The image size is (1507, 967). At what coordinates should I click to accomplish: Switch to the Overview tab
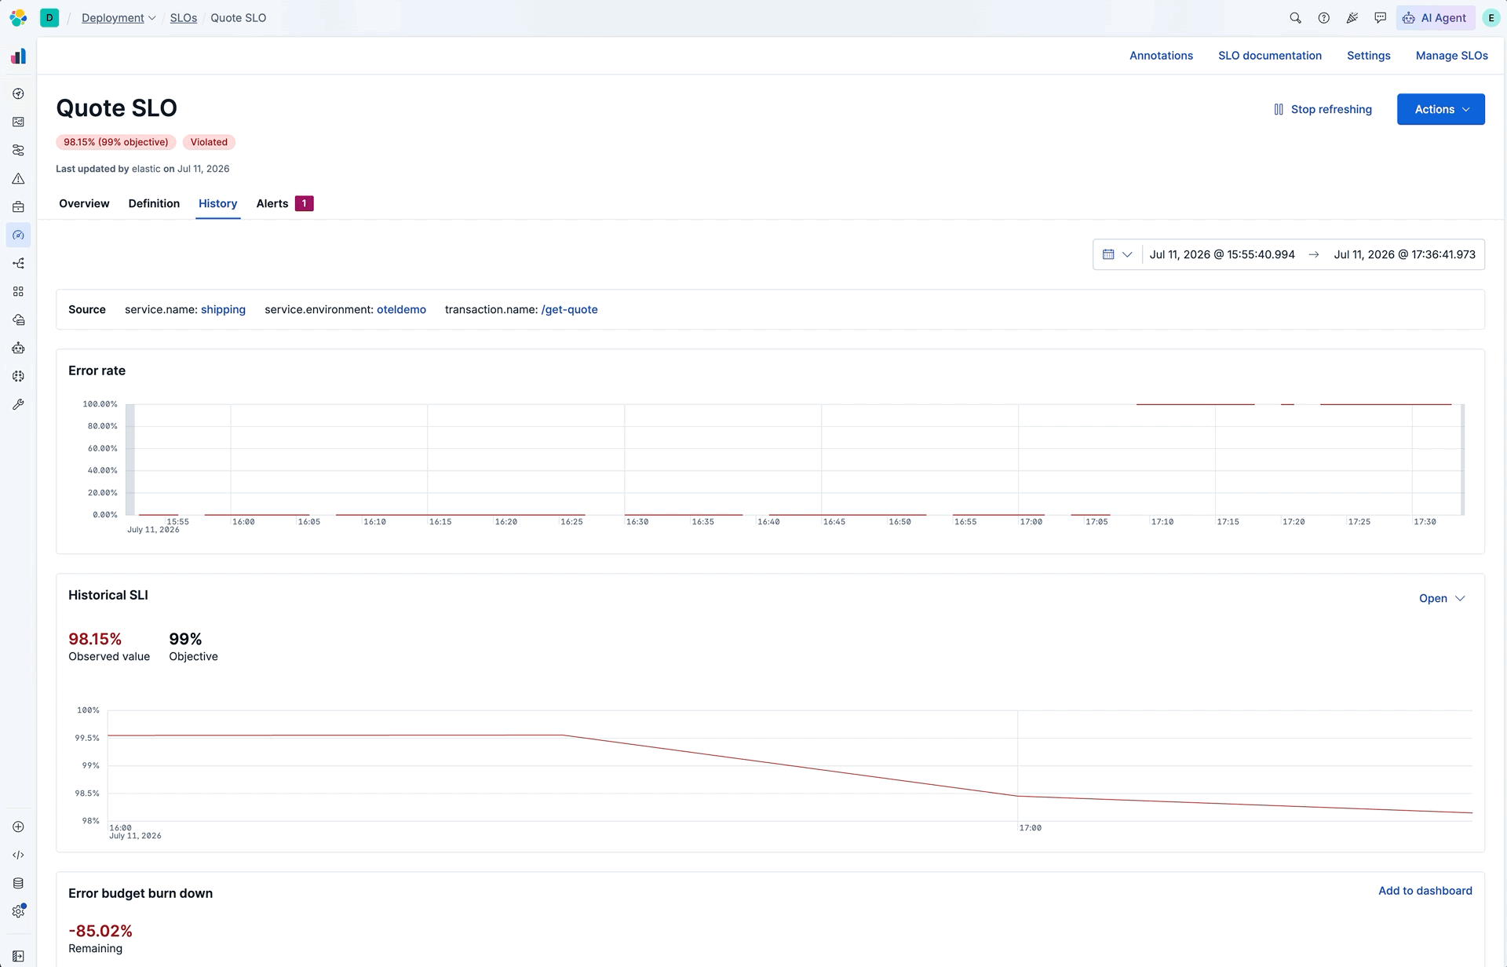click(84, 203)
